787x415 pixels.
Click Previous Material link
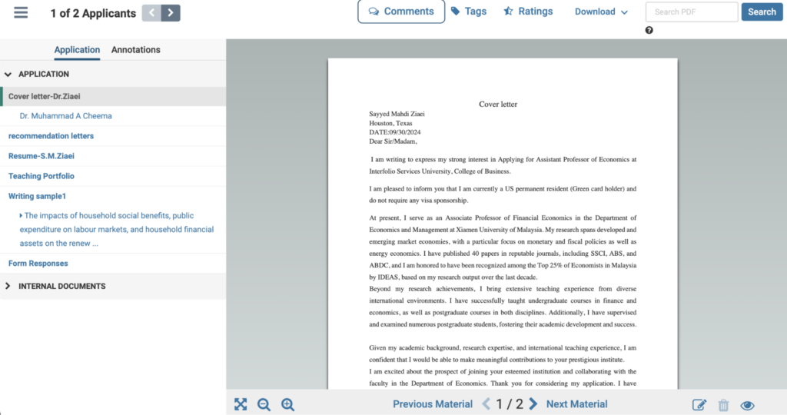coord(433,404)
